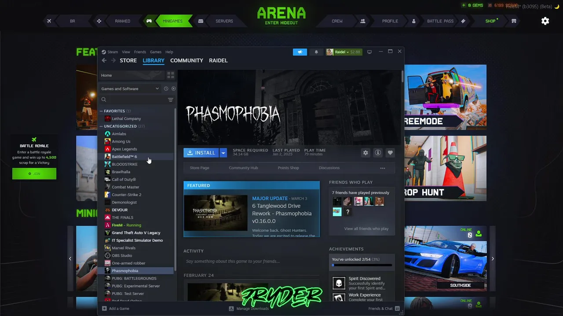Click the crew people icon

[x=363, y=21]
